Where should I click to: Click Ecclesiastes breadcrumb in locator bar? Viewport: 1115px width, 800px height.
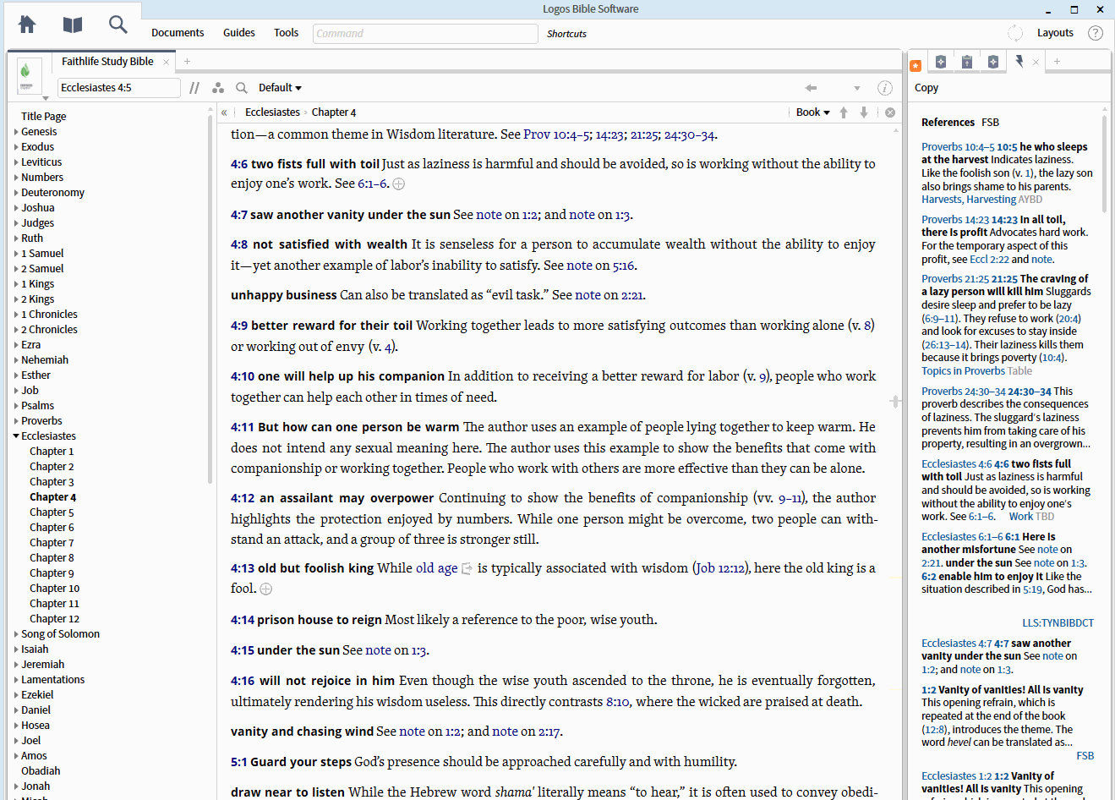click(x=272, y=112)
